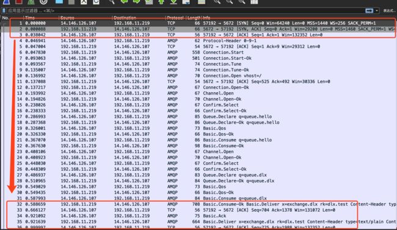Select packet 34 Basic.Ack

tap(198, 215)
